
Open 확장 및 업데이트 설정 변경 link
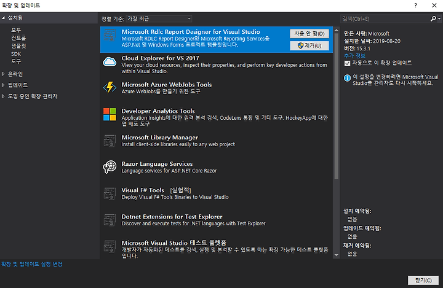(x=31, y=264)
